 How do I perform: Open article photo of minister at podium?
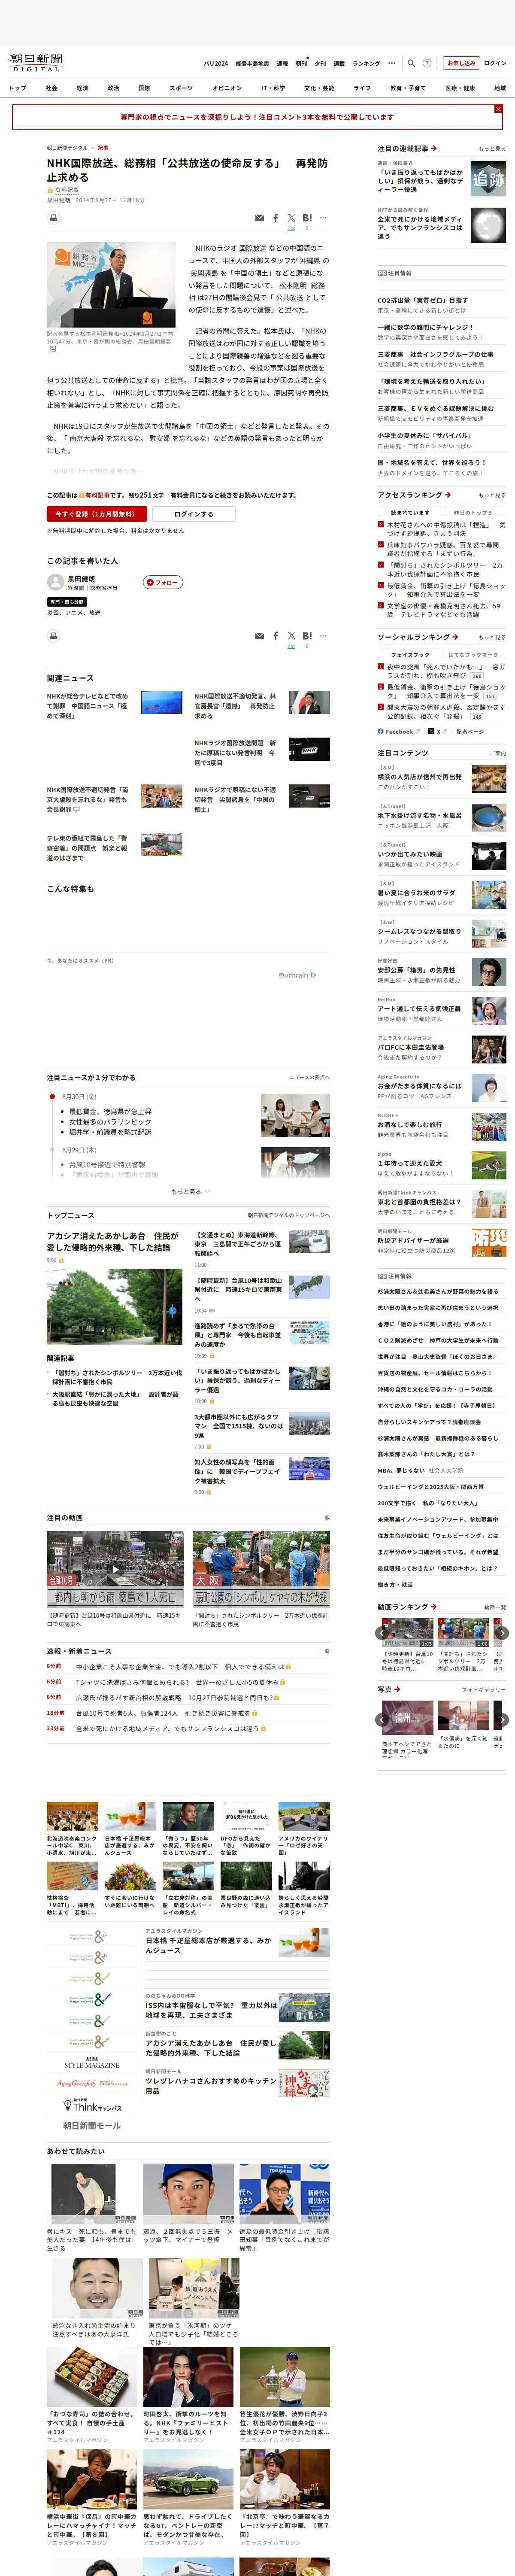pos(111,284)
